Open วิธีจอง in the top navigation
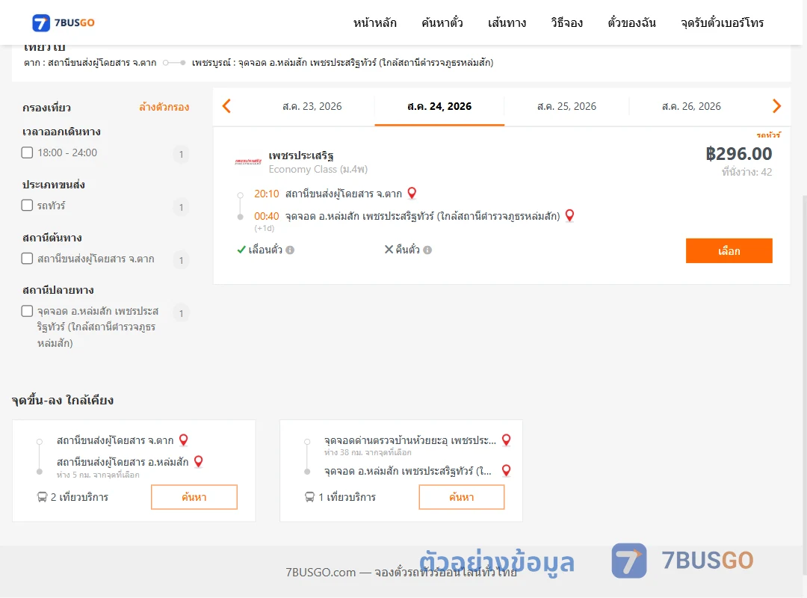807x598 pixels. coord(566,22)
